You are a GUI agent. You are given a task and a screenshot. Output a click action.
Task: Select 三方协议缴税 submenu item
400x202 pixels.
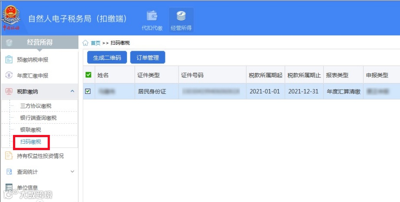click(36, 106)
